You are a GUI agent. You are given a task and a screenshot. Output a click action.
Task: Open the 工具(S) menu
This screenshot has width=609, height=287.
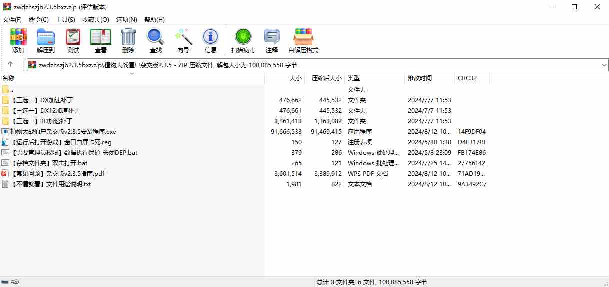[65, 20]
